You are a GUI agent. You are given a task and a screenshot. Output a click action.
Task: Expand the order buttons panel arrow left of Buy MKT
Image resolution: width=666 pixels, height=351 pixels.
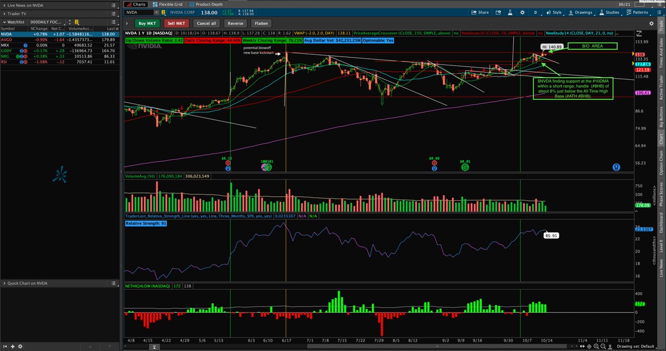click(128, 23)
